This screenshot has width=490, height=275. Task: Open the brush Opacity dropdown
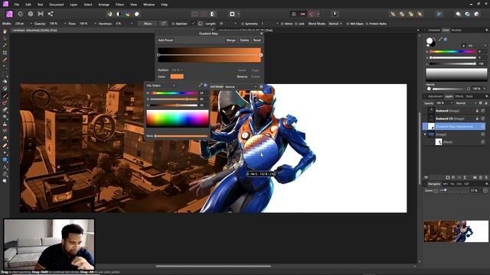pos(65,24)
